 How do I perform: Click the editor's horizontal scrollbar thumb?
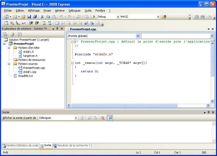[124, 106]
